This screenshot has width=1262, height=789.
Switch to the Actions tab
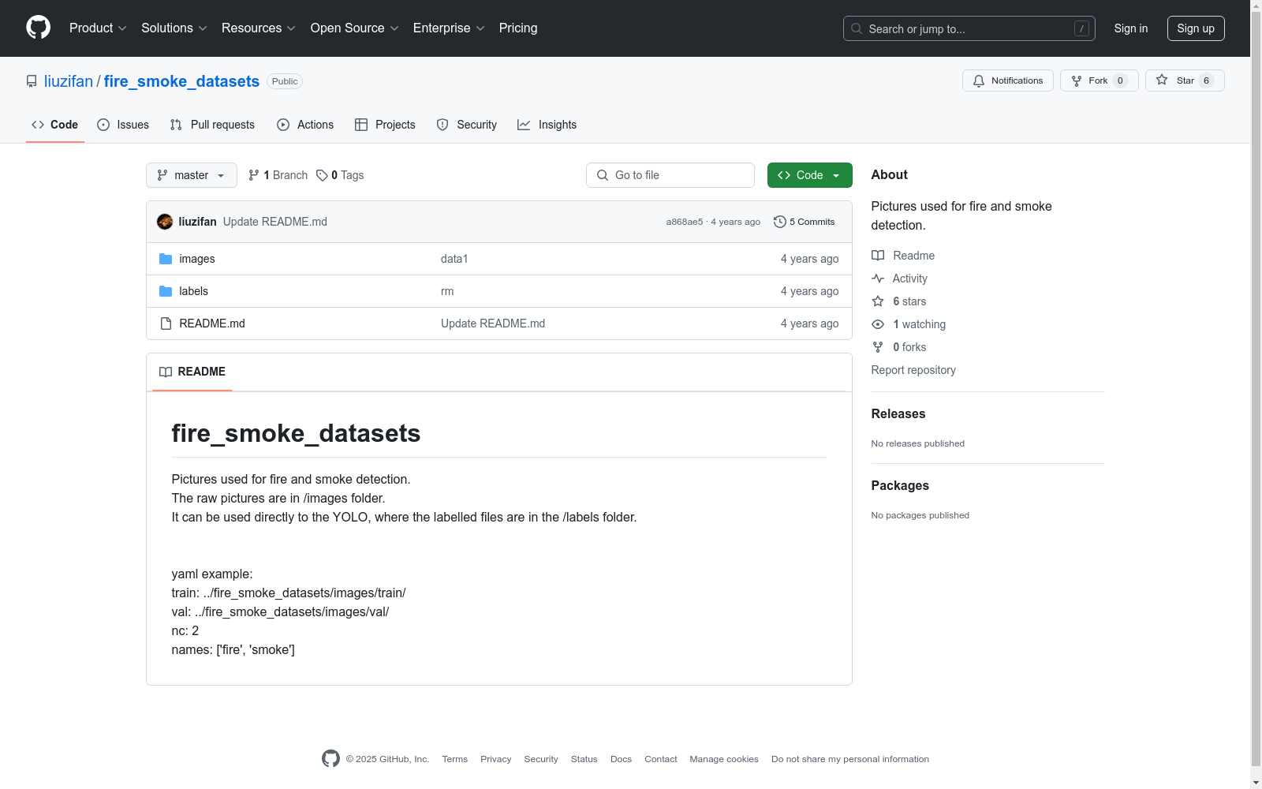tap(305, 125)
